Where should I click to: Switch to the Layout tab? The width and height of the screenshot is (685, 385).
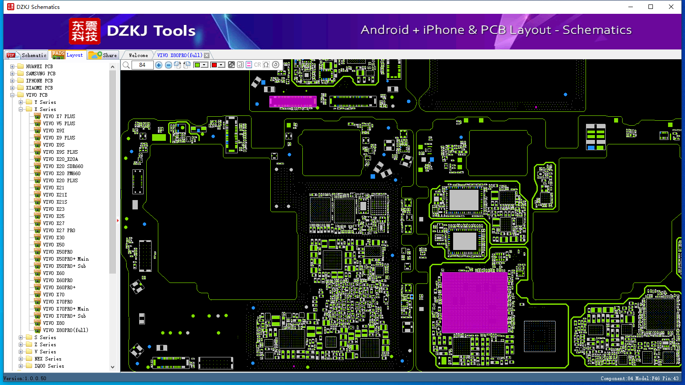click(x=67, y=55)
